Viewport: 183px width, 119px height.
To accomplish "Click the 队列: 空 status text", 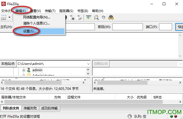I will (140, 117).
